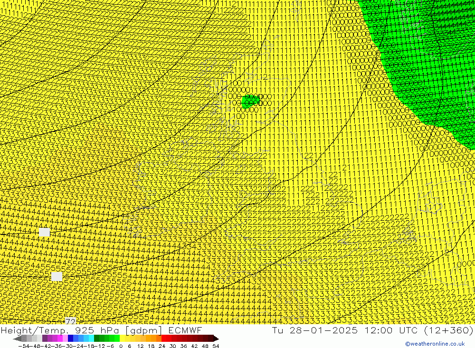
Task: Click the lower white box among the 5s
Action: coord(57,276)
